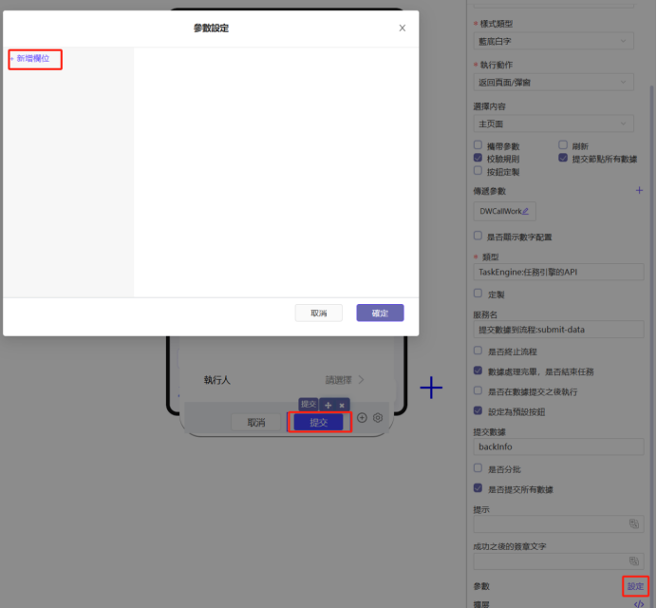Click the small x icon on the 提交 tag
The image size is (657, 608).
tap(343, 405)
